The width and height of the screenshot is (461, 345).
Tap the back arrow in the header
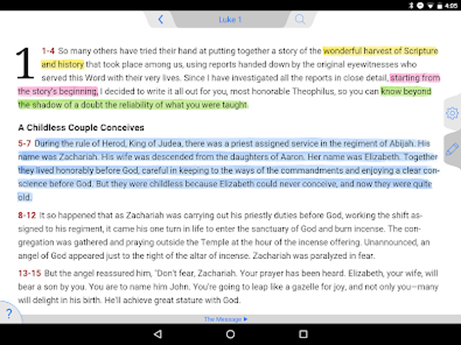click(160, 19)
